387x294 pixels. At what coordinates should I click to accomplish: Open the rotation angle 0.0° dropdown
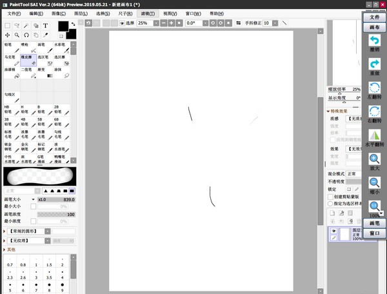tap(205, 23)
